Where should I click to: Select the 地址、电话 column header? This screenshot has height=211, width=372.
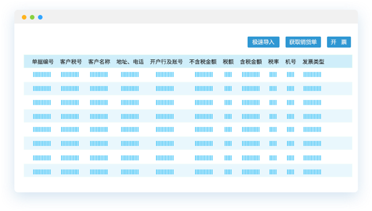[x=130, y=62]
